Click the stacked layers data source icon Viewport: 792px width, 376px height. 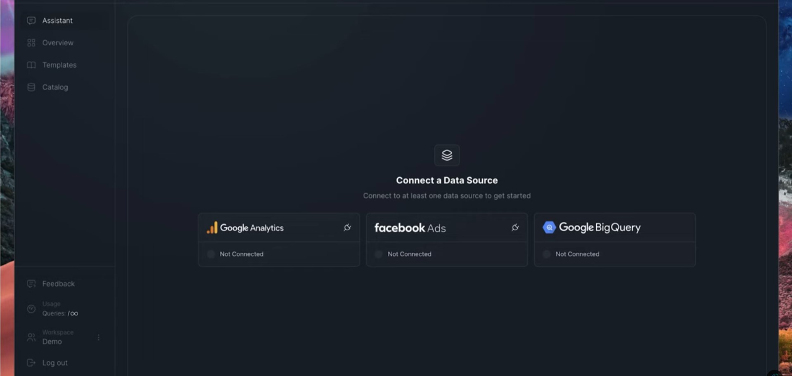click(x=447, y=155)
